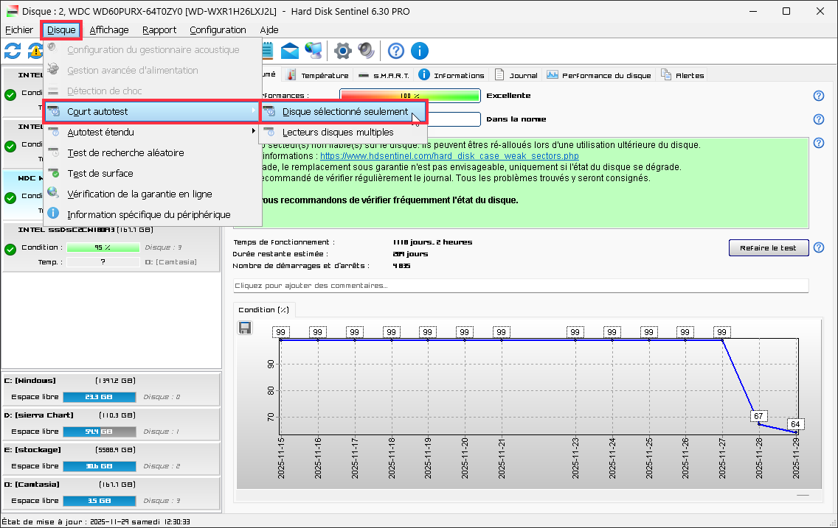Save the Condition chart with floppy icon

246,328
